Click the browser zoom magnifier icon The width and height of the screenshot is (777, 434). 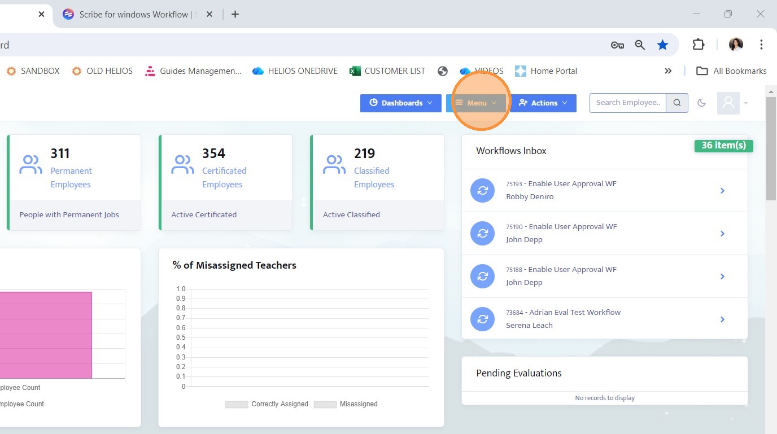[x=640, y=45]
